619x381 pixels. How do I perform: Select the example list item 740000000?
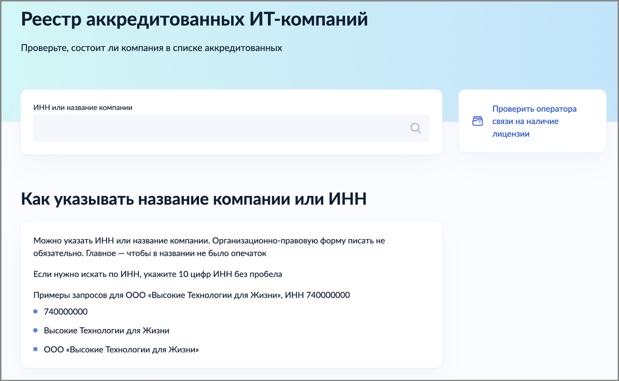(66, 312)
